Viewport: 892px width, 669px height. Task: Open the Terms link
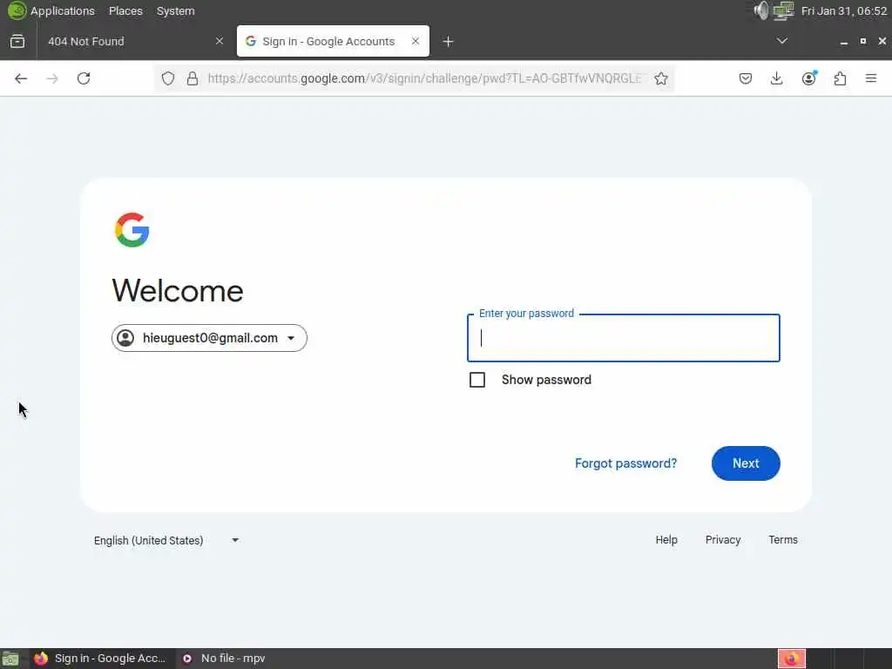click(783, 539)
